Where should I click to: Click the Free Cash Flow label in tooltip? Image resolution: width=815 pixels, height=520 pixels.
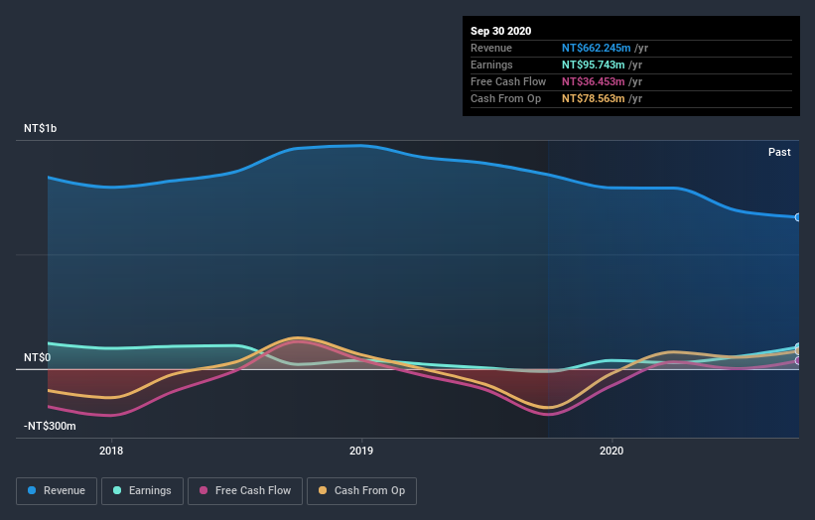[508, 81]
